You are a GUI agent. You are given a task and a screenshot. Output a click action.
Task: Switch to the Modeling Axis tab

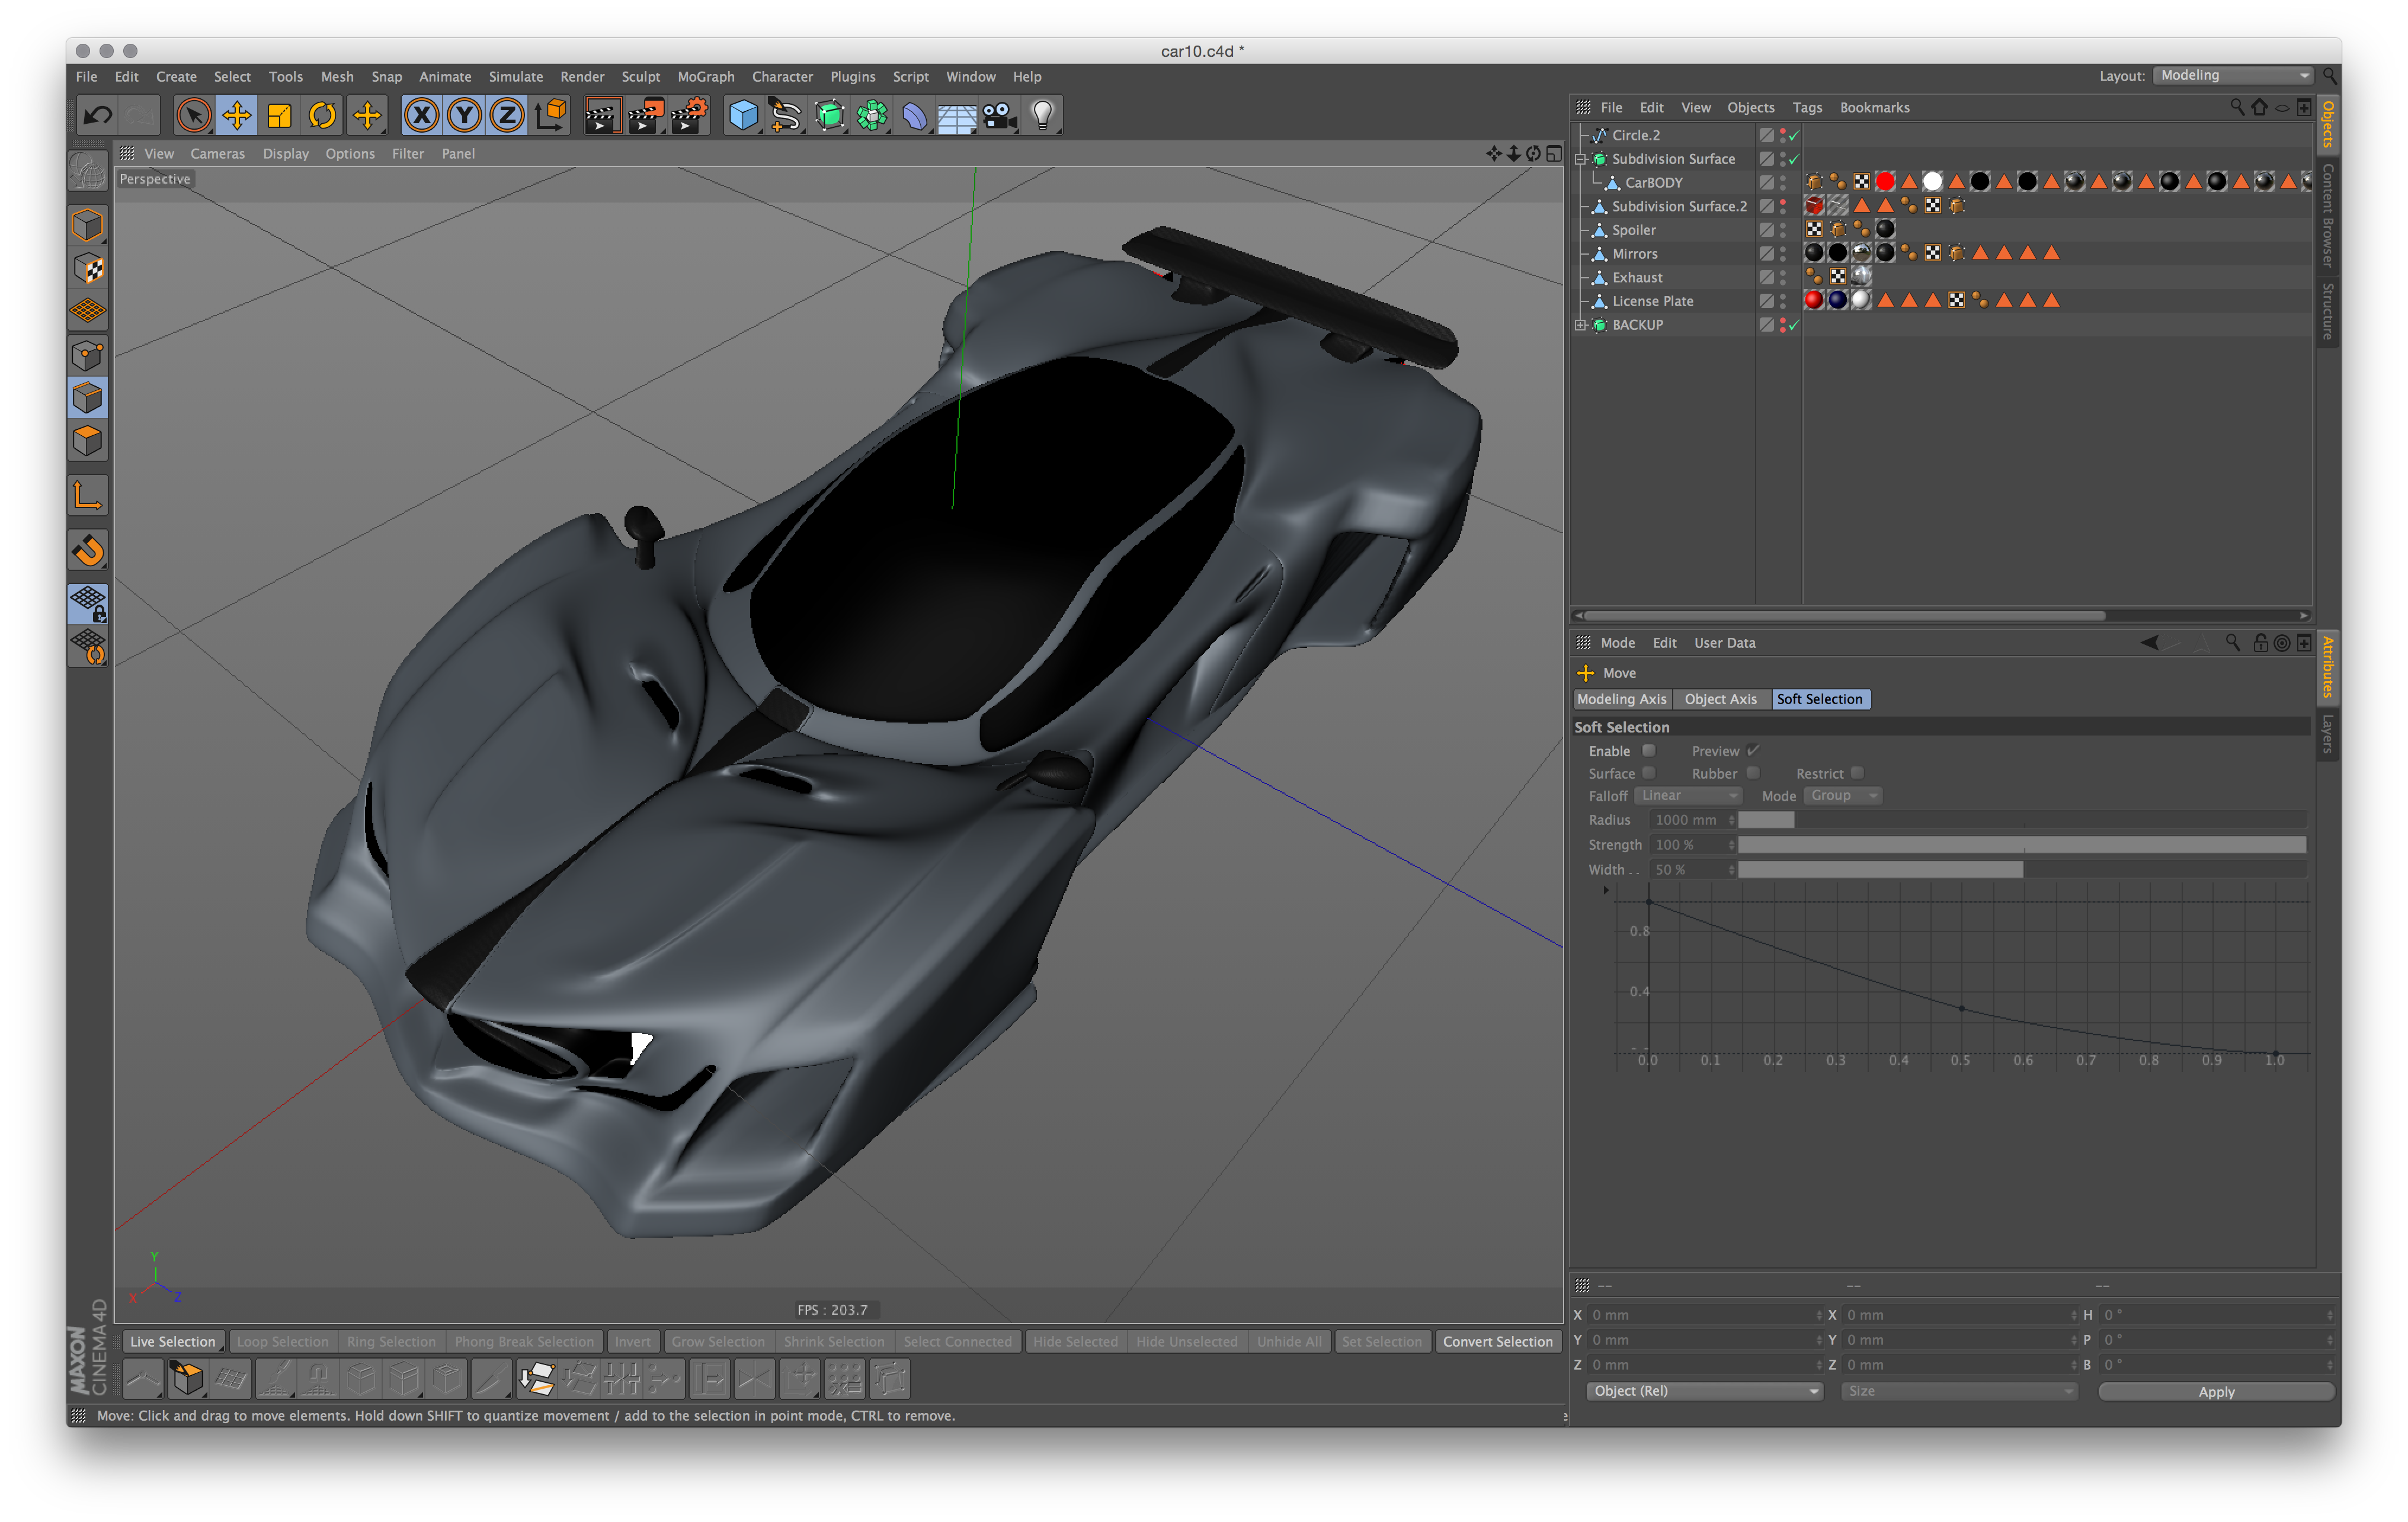(1621, 699)
